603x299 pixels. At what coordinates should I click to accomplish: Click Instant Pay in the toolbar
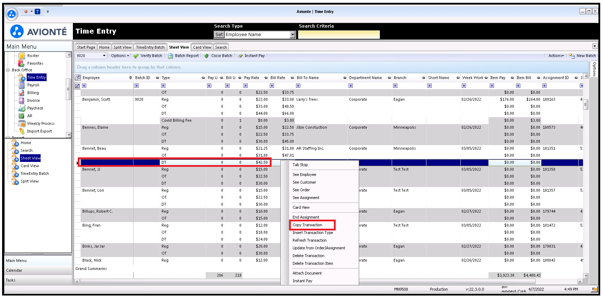coord(251,56)
